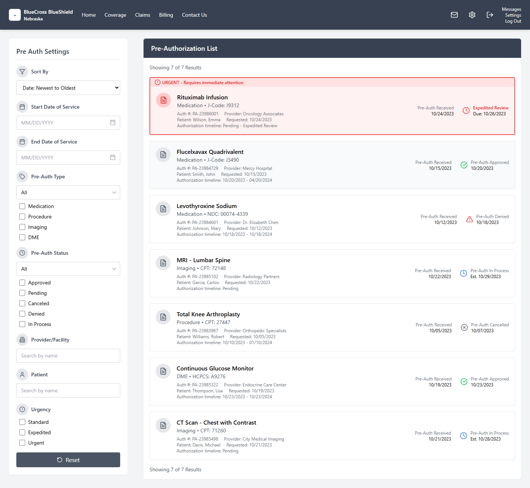Click the Contact Us link
This screenshot has height=488, width=530.
coord(194,15)
